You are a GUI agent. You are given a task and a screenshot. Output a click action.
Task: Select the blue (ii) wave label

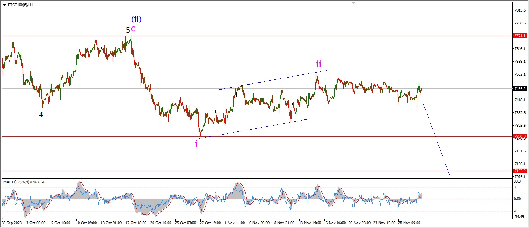click(136, 19)
